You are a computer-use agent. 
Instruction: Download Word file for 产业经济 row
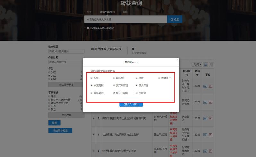[205, 118]
